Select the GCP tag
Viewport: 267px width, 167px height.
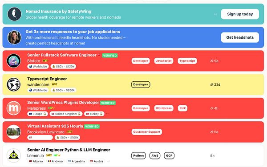point(169,155)
